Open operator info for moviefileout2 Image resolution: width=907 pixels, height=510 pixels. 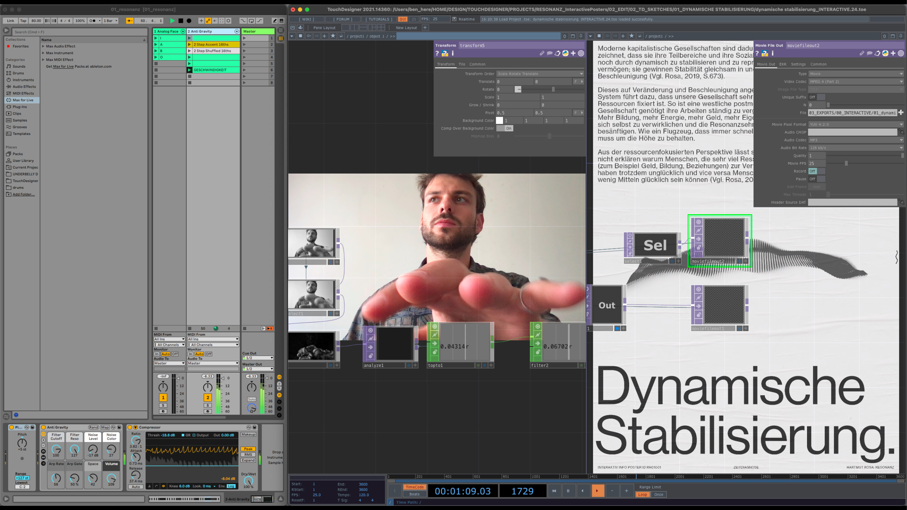click(x=773, y=53)
